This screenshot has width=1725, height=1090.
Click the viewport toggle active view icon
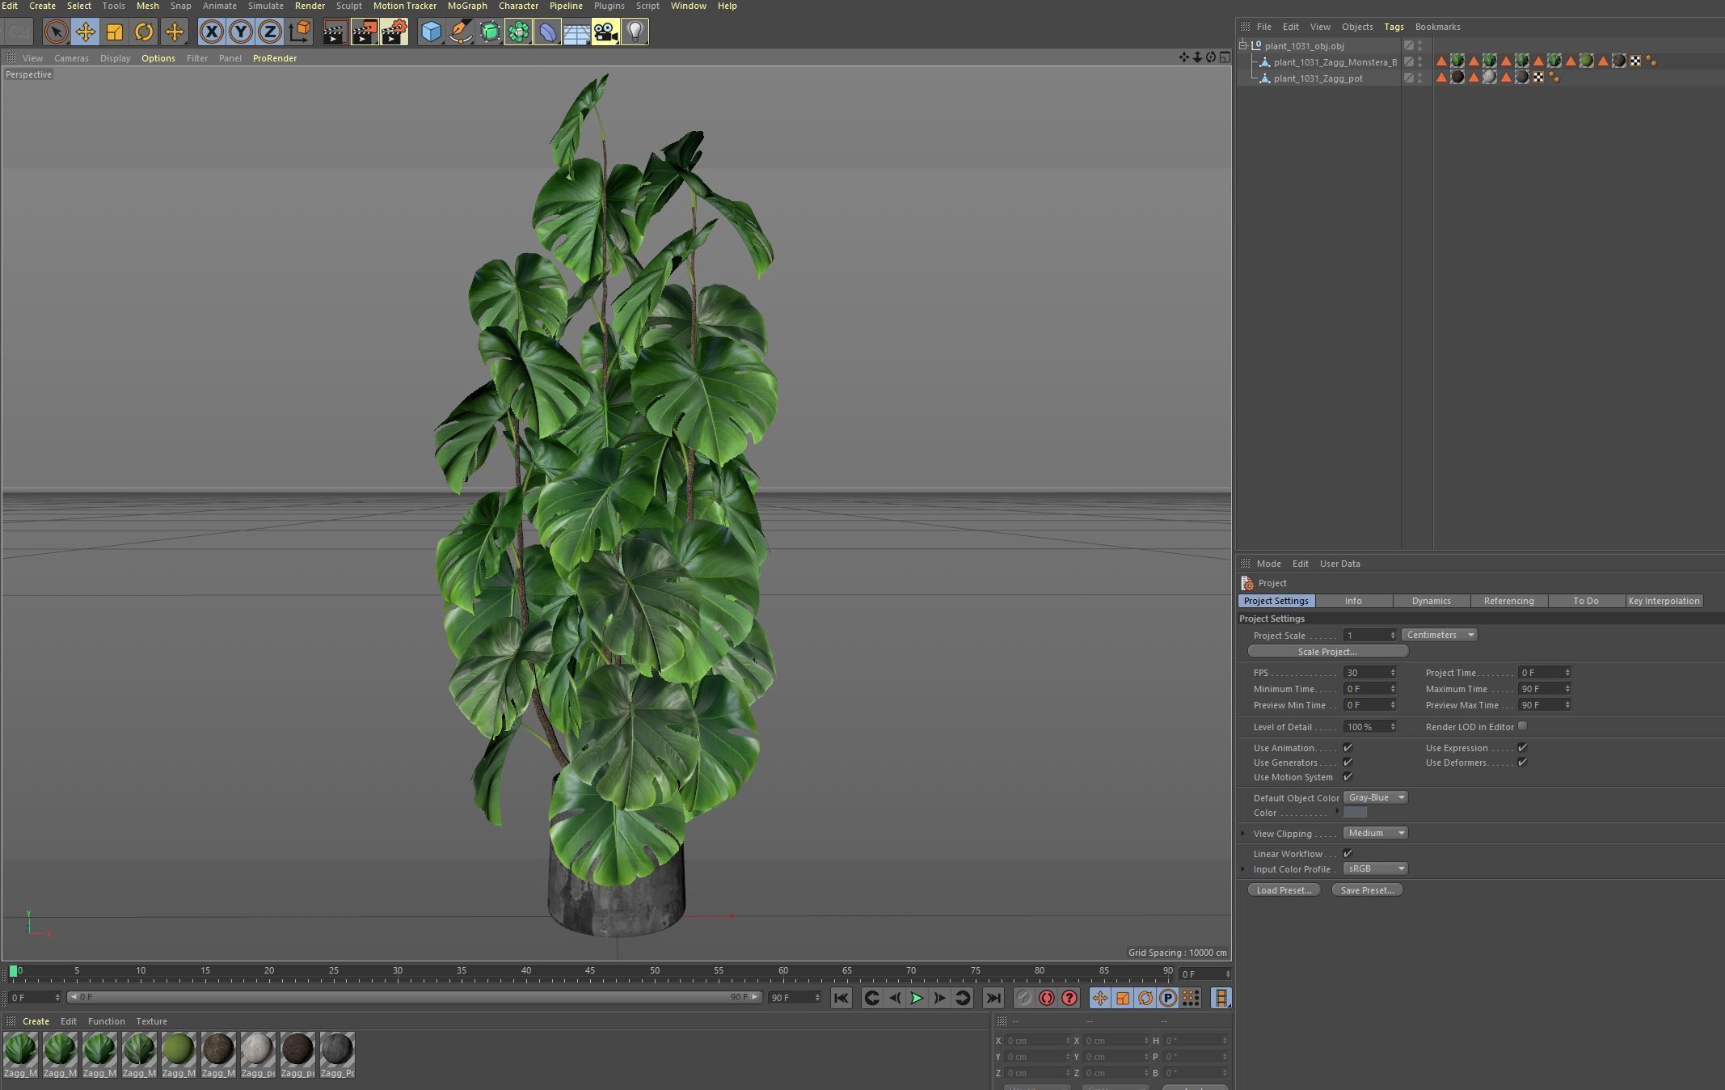(x=1225, y=57)
